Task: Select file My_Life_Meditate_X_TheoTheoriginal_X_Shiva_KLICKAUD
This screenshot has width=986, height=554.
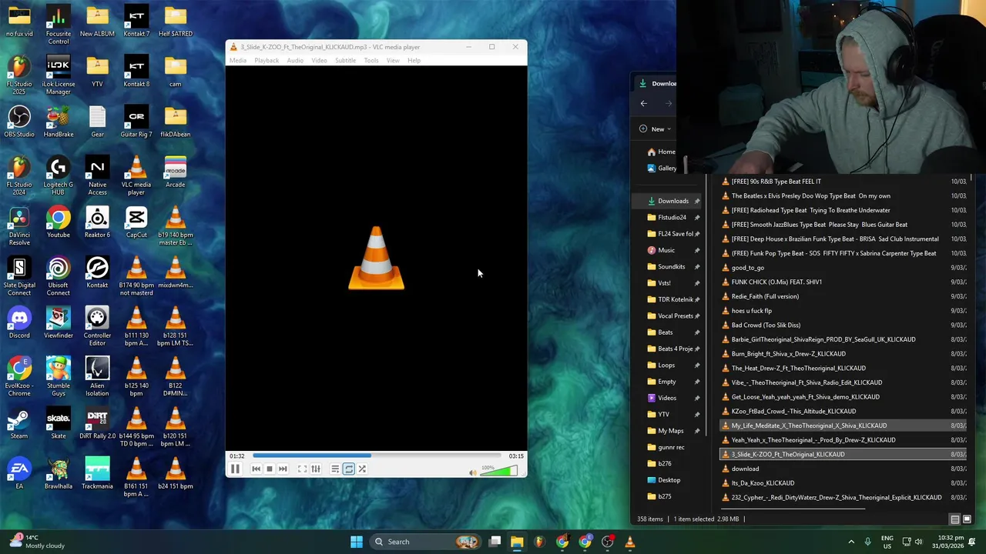Action: pyautogui.click(x=843, y=426)
